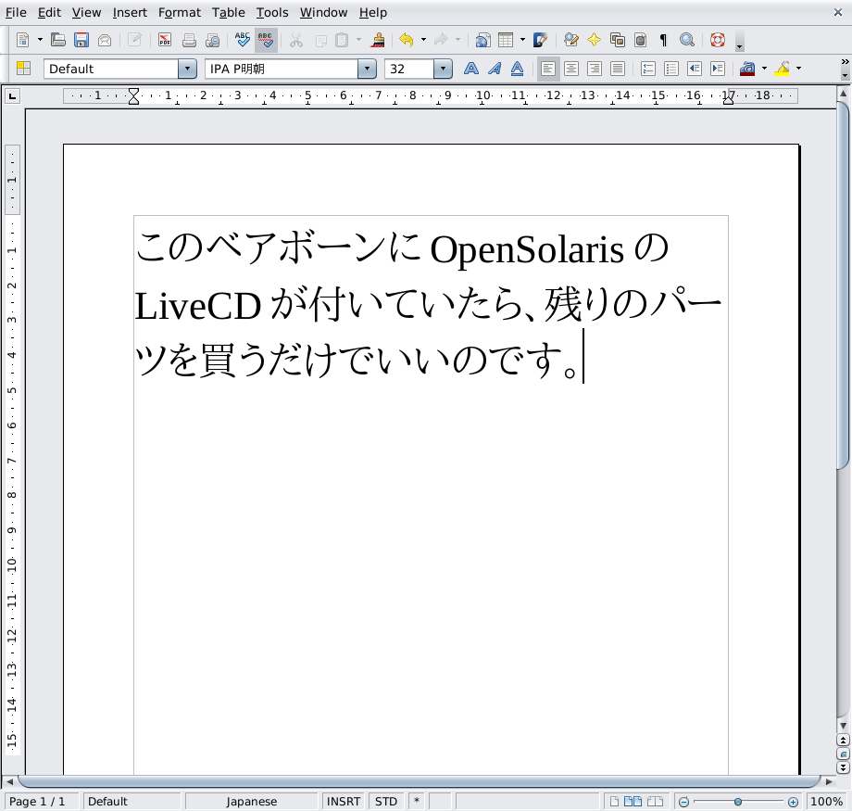Open the IPA P明朝 font name dropdown
852x811 pixels.
pos(368,69)
